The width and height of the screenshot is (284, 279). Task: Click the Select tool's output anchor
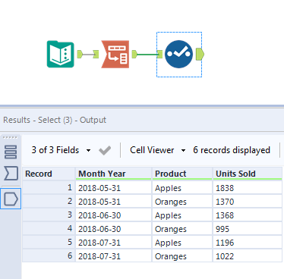click(200, 54)
